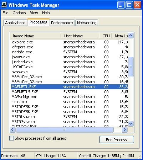This screenshot has width=143, height=160.
Task: Click the vertical scrollbar thumb
Action: [x=131, y=67]
